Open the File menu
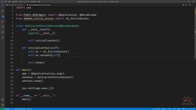The height and width of the screenshot is (110, 196). 6,2
